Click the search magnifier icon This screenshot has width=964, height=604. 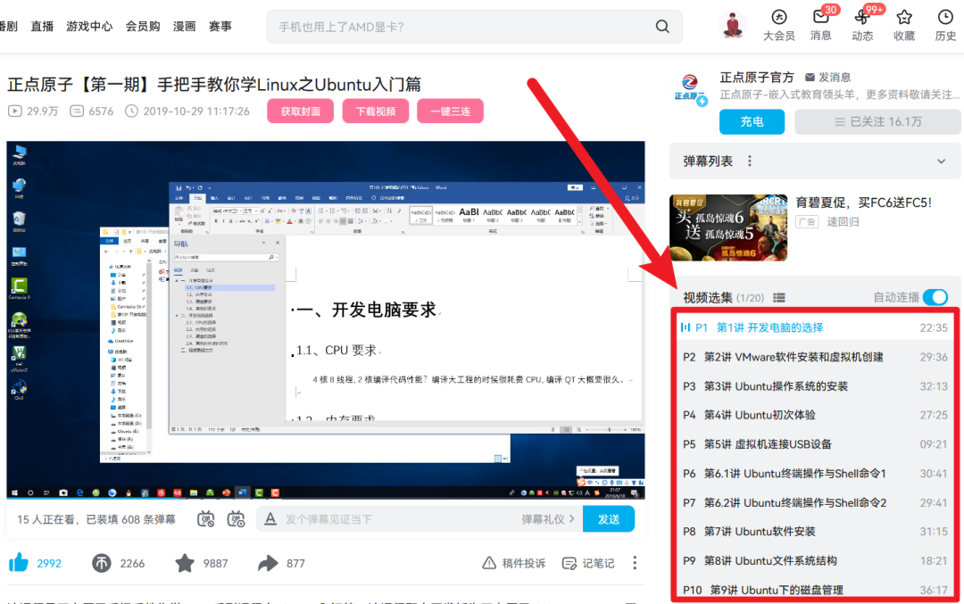click(662, 27)
